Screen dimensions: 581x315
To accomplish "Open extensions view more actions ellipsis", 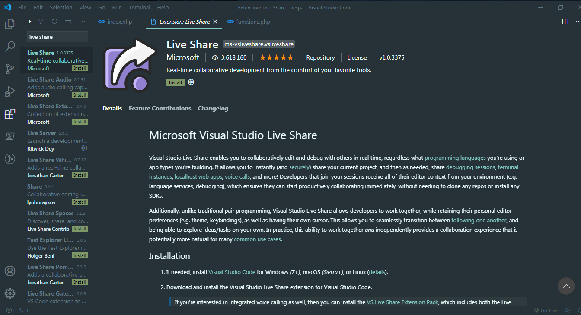I will coord(82,21).
